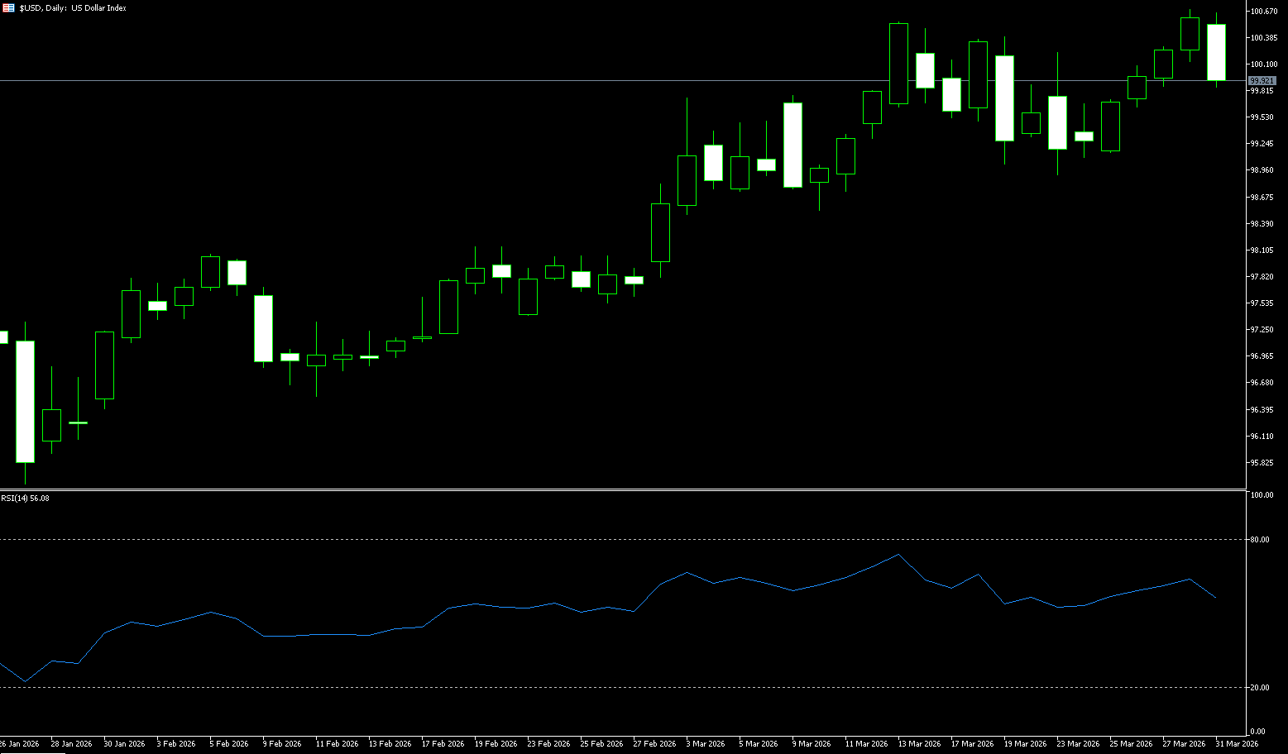Click the RSI 80.00 level label
Screen dimensions: 1288x754
point(1260,539)
